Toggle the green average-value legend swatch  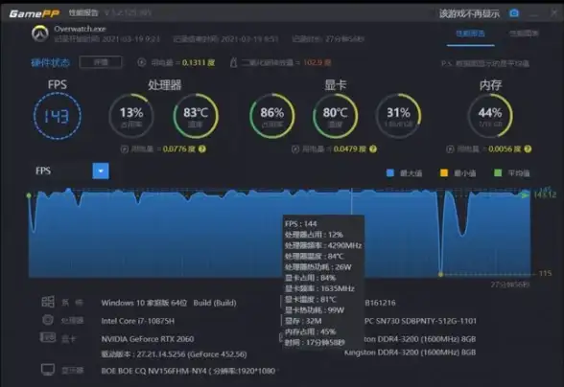(x=498, y=172)
